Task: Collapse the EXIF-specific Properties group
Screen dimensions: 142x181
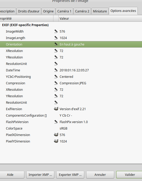Action: tap(0, 25)
